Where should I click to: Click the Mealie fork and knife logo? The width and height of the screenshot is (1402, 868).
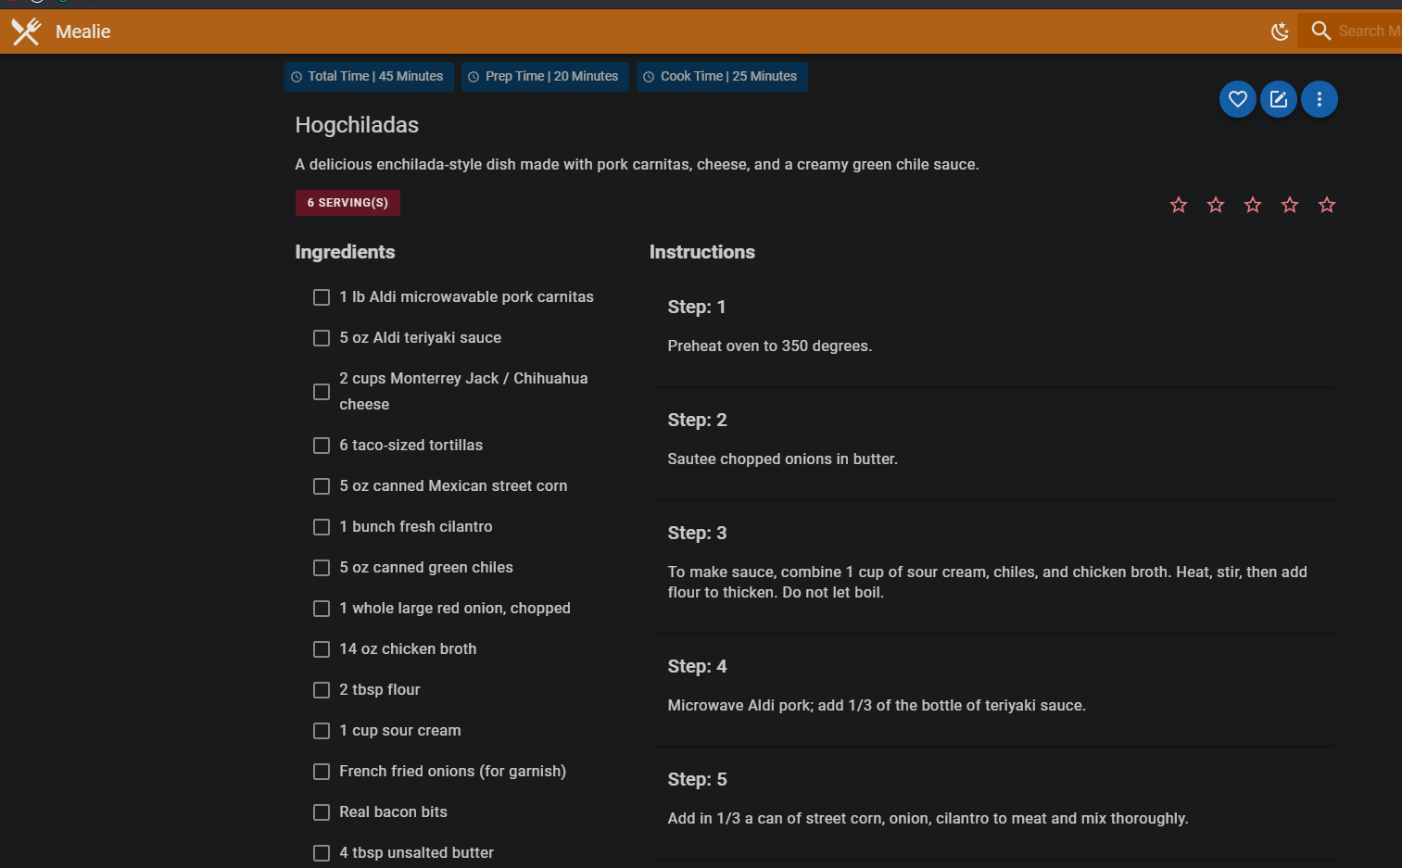26,31
